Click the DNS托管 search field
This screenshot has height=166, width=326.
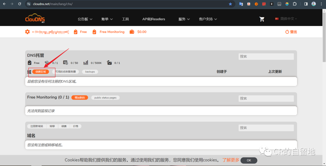(266, 56)
